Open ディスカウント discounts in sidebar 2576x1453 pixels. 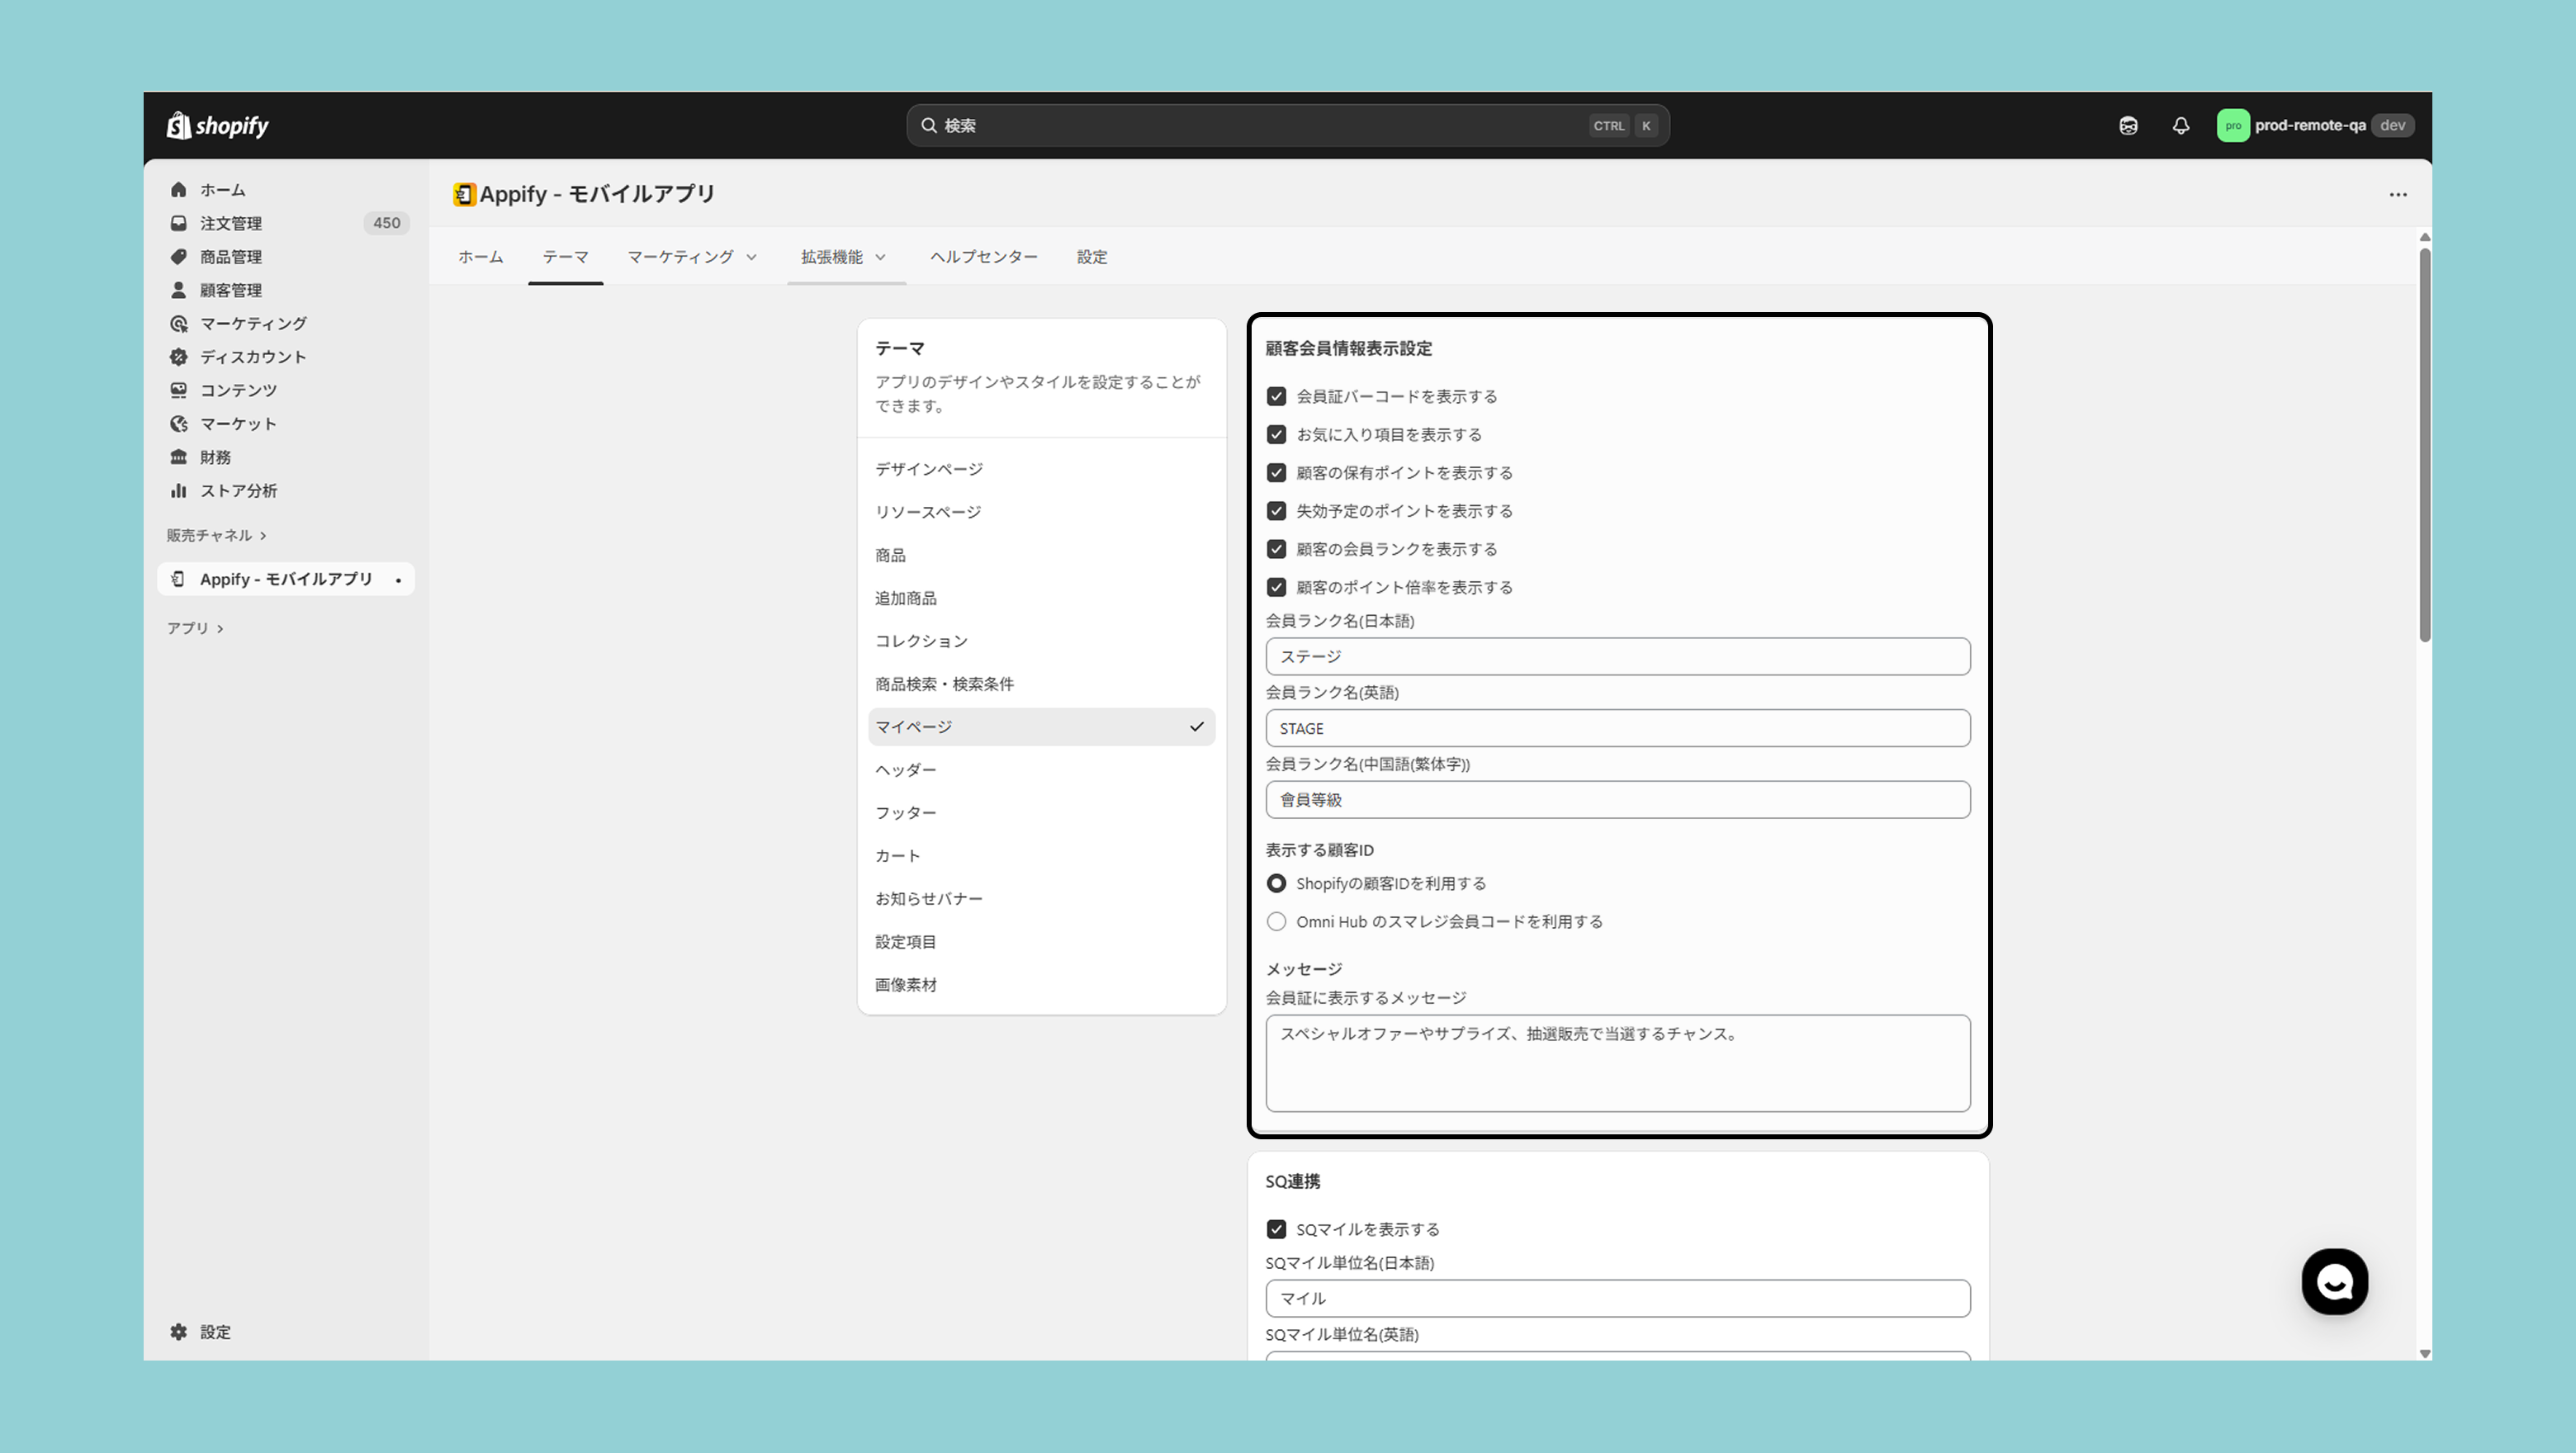pyautogui.click(x=252, y=357)
